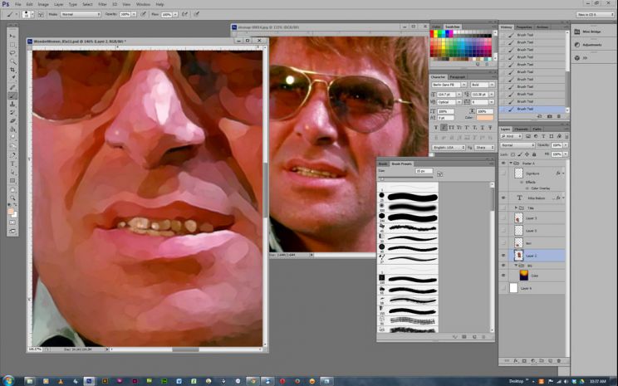Create new snapshot via camera icon in History
Screen dimensions: 618x386
click(549, 116)
